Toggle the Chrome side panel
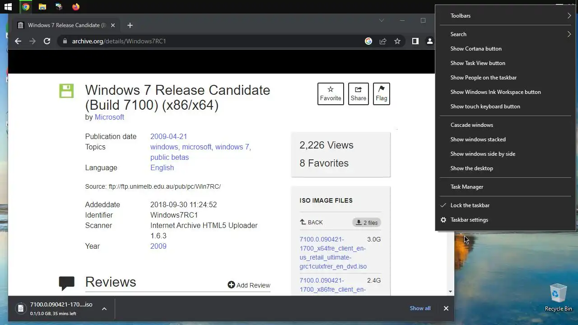This screenshot has width=578, height=325. pyautogui.click(x=415, y=41)
